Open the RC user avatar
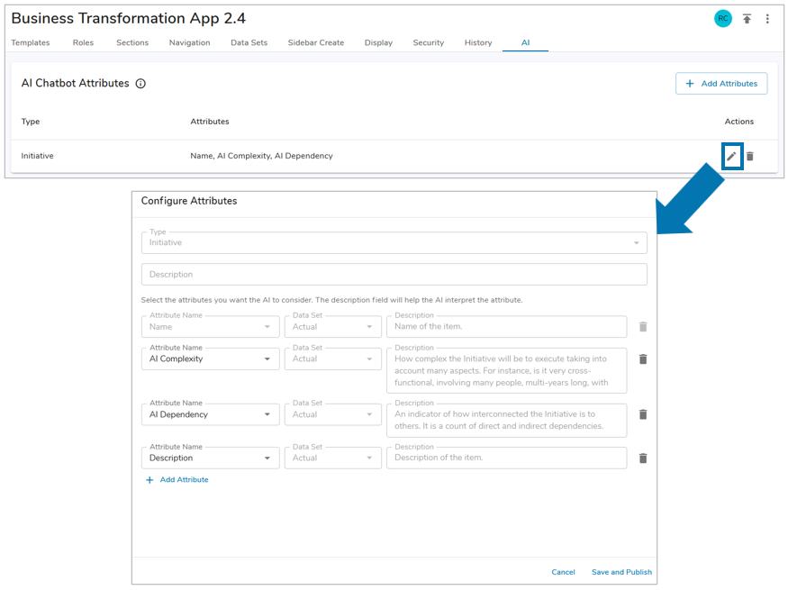 click(722, 19)
